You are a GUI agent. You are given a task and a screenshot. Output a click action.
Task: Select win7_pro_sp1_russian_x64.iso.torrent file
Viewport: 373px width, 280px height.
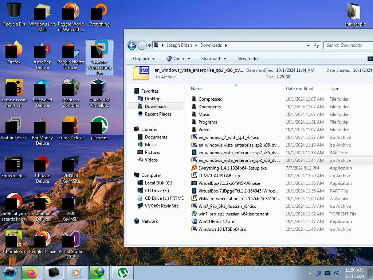point(233,214)
